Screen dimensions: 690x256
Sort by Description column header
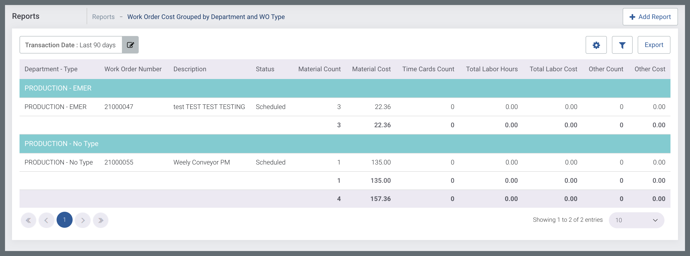point(190,69)
